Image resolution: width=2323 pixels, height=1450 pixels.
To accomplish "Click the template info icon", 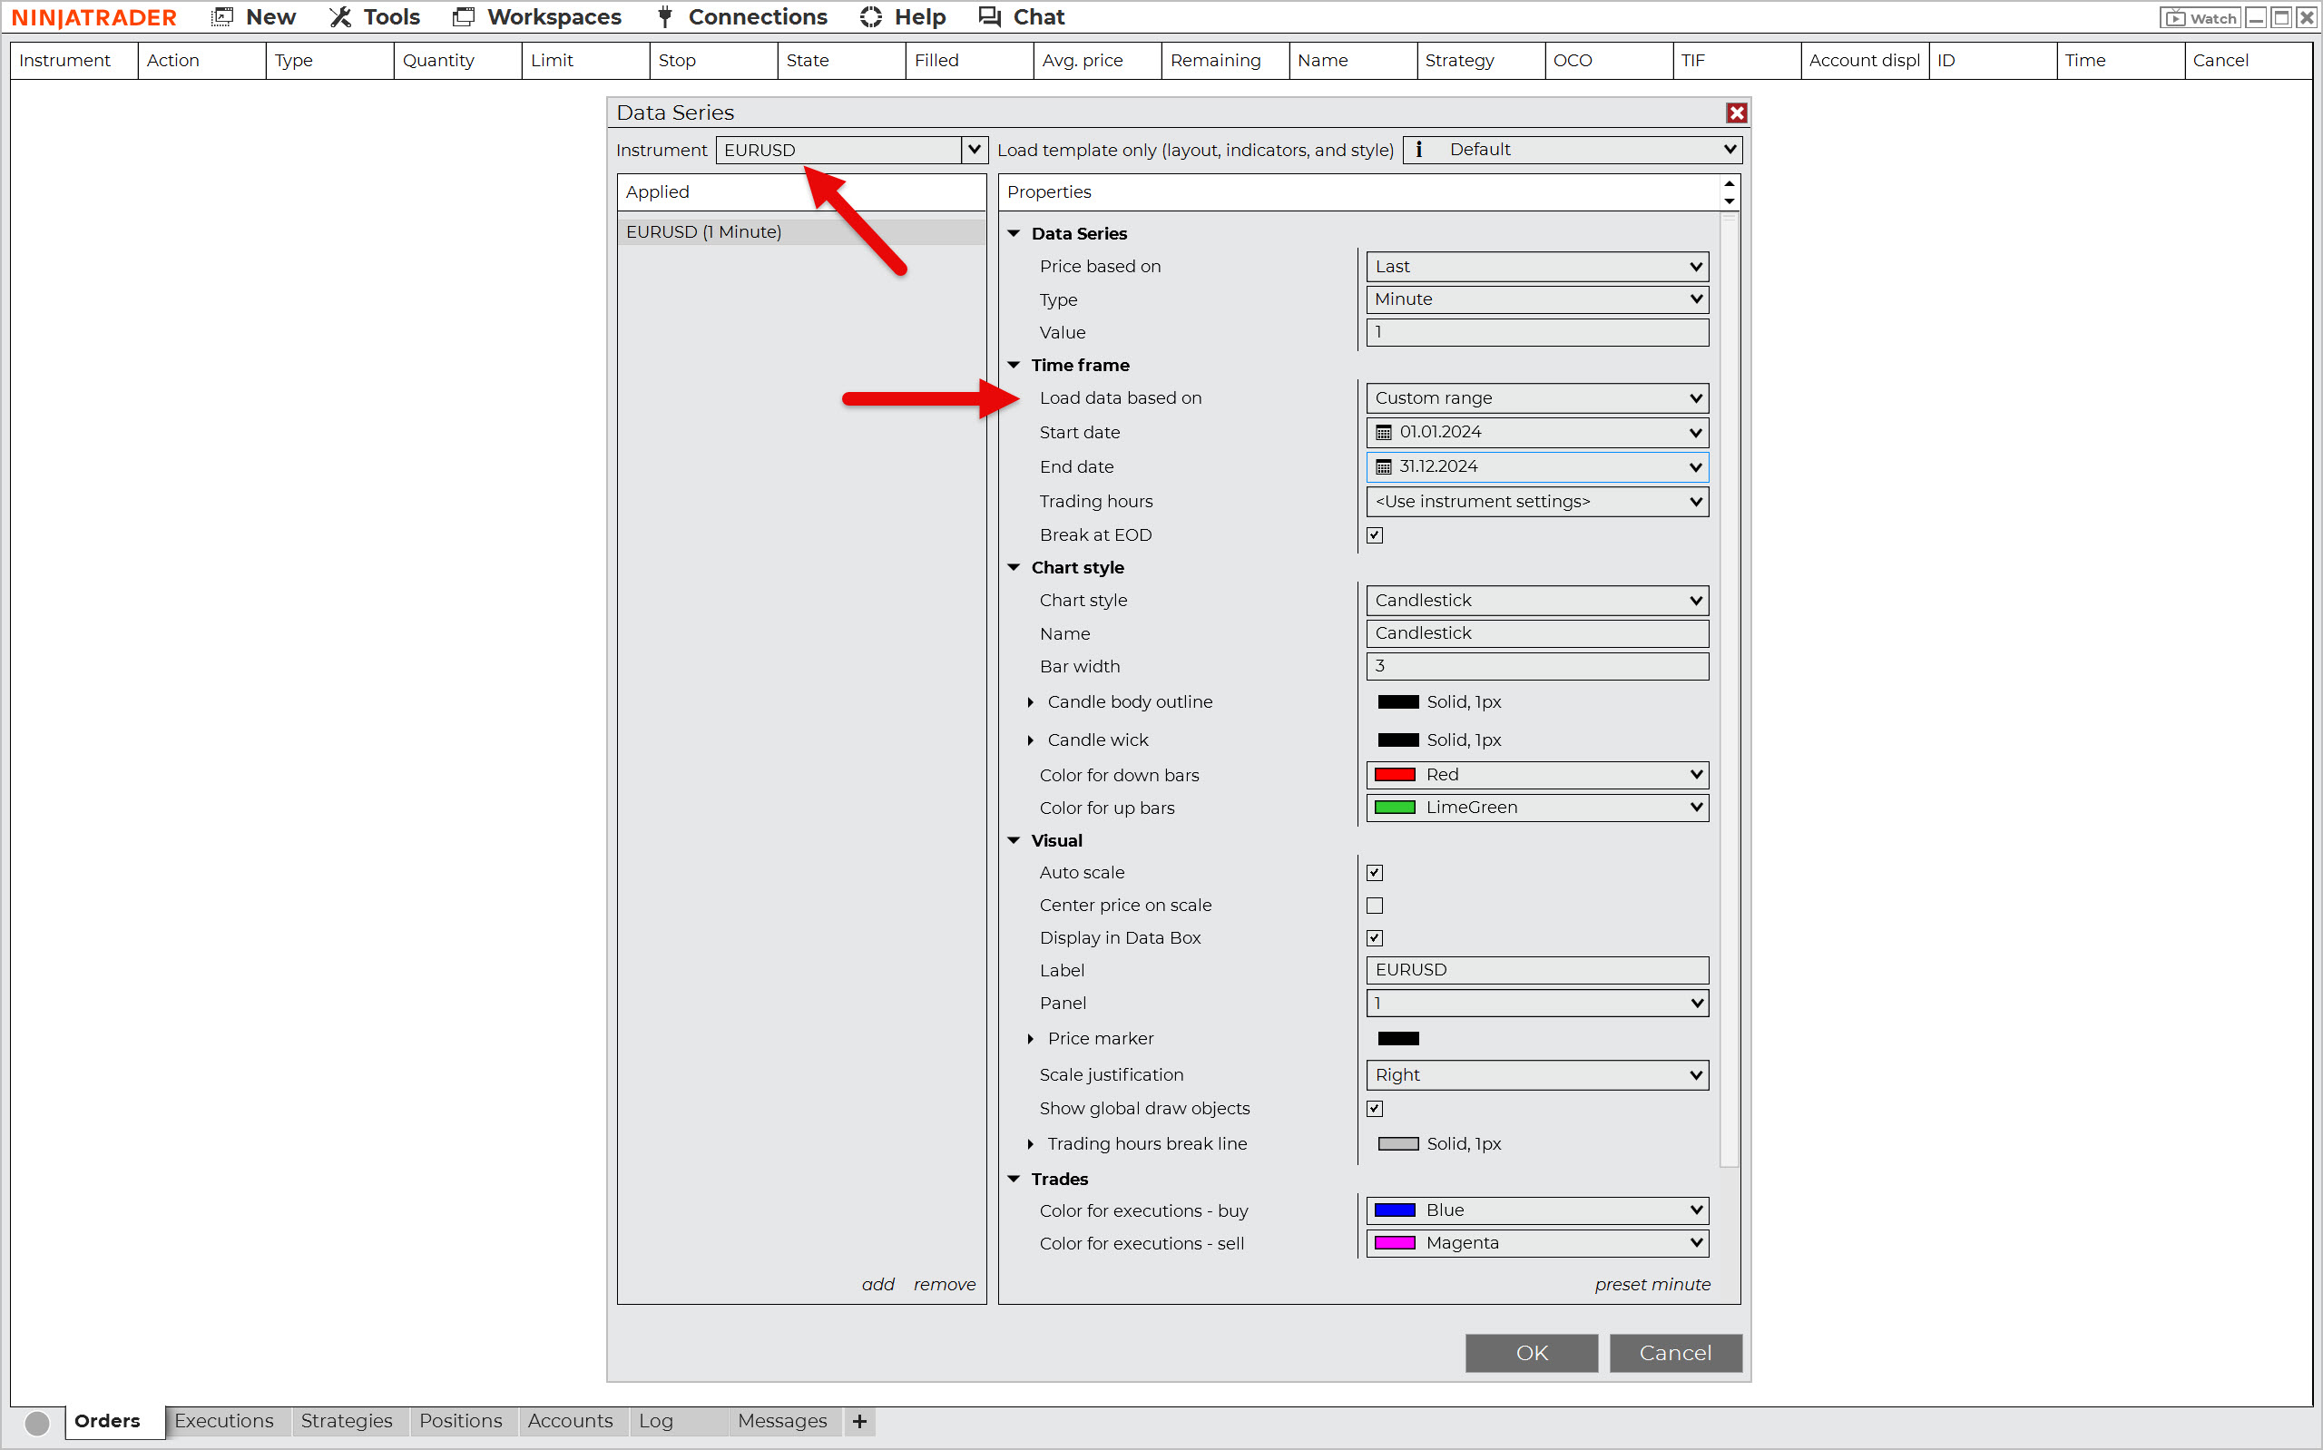I will tap(1419, 150).
